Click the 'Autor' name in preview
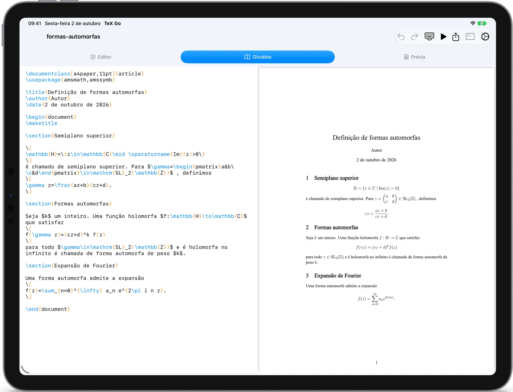 coord(376,150)
